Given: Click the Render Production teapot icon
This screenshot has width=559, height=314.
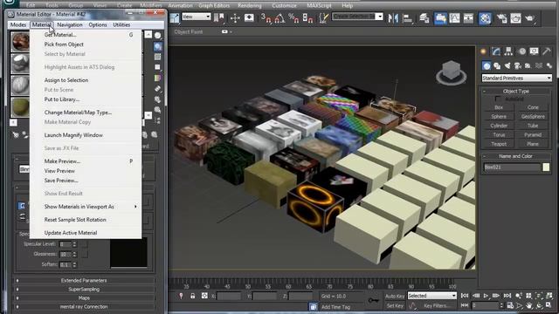Looking at the screenshot, I should coord(530,18).
